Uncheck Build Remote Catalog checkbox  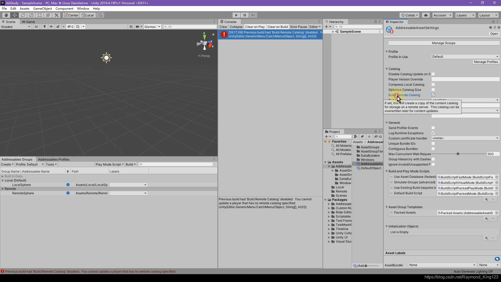tap(433, 95)
